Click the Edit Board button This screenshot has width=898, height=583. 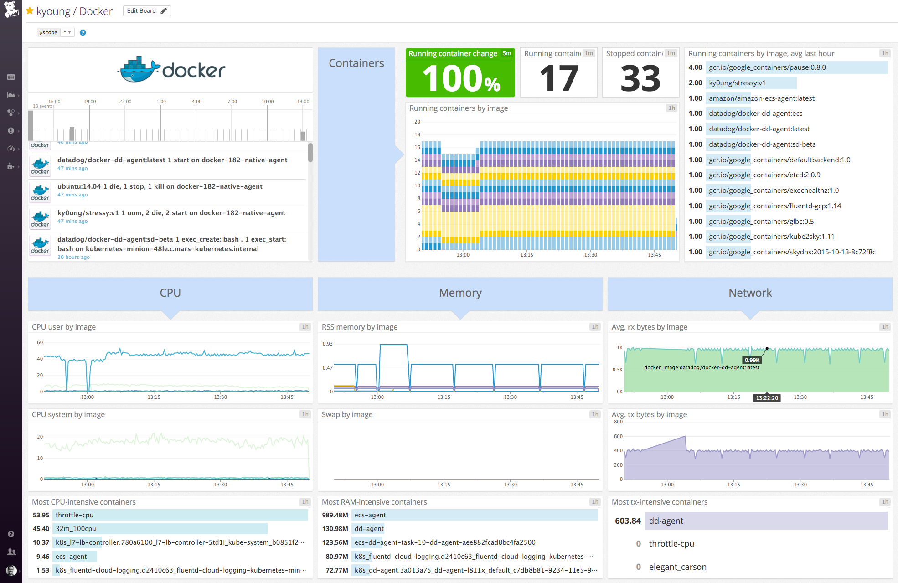147,10
